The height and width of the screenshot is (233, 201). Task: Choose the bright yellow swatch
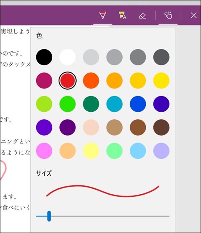tap(161, 80)
